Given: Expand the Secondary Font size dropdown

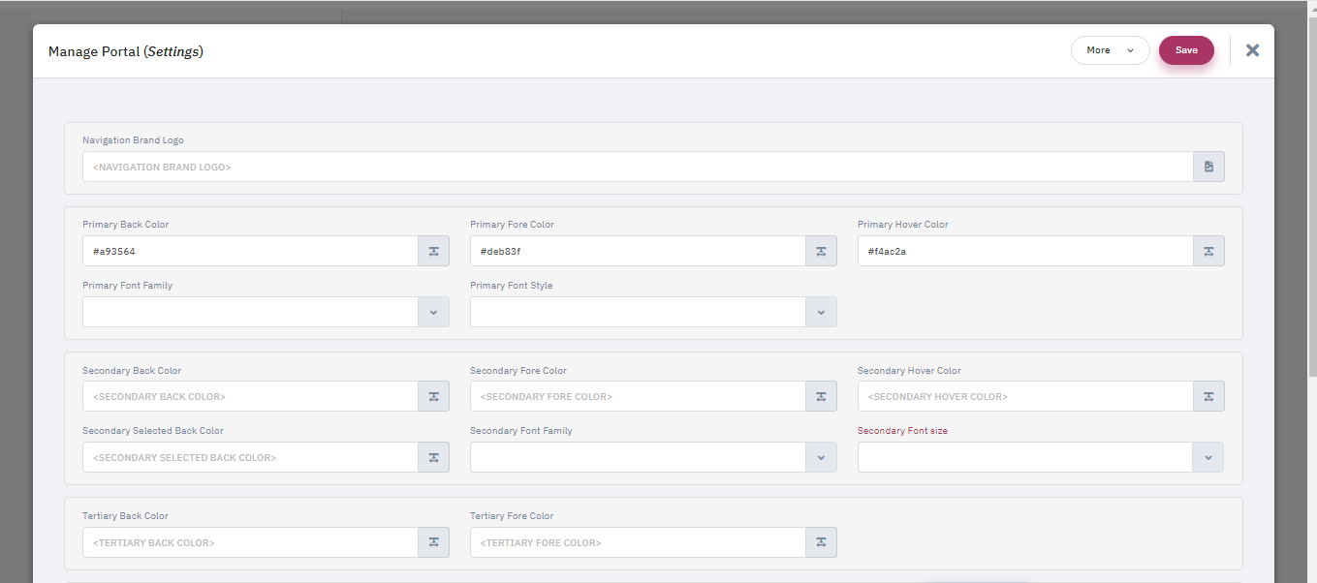Looking at the screenshot, I should point(1207,457).
